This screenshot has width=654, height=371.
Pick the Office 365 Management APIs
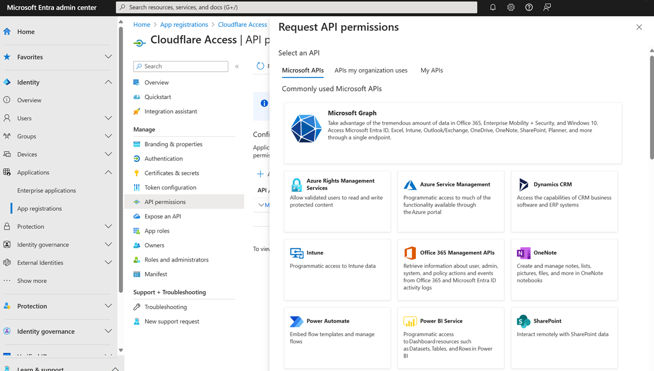point(451,270)
